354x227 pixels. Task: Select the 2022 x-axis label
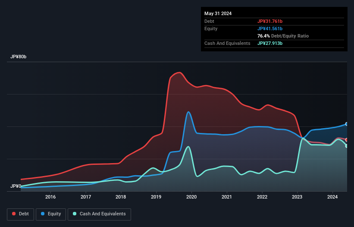(262, 197)
